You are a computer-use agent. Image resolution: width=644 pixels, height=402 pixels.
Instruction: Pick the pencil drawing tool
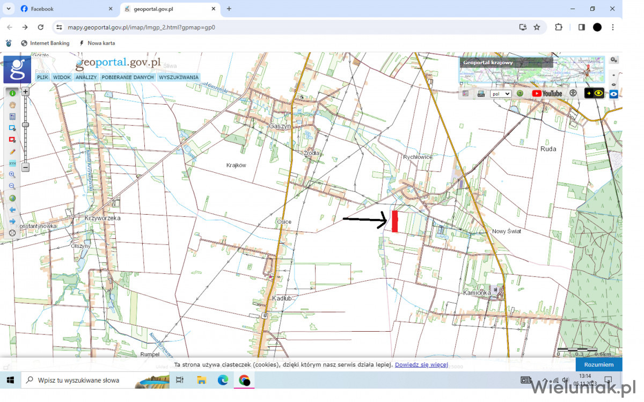[12, 152]
